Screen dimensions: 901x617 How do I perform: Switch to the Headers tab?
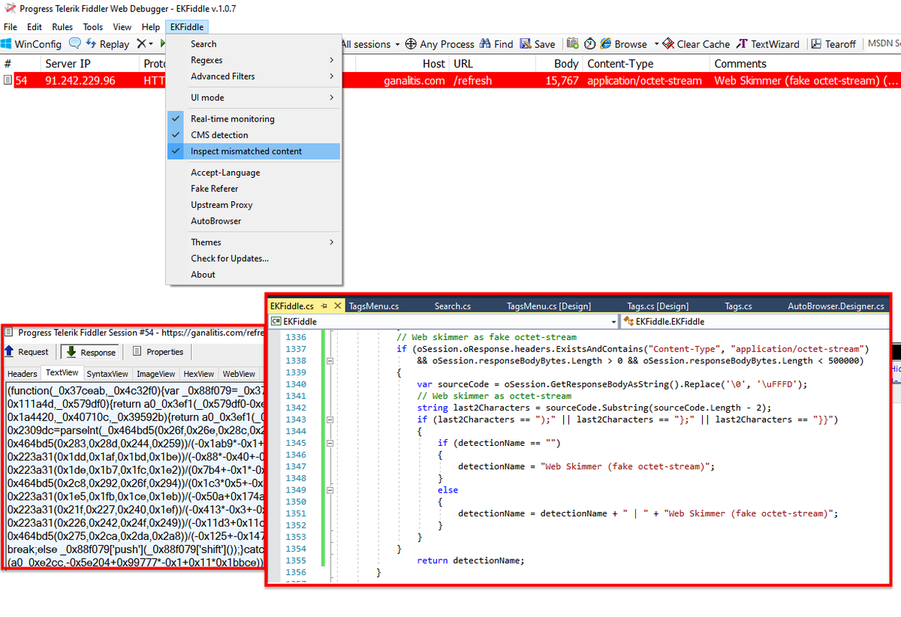click(x=22, y=373)
